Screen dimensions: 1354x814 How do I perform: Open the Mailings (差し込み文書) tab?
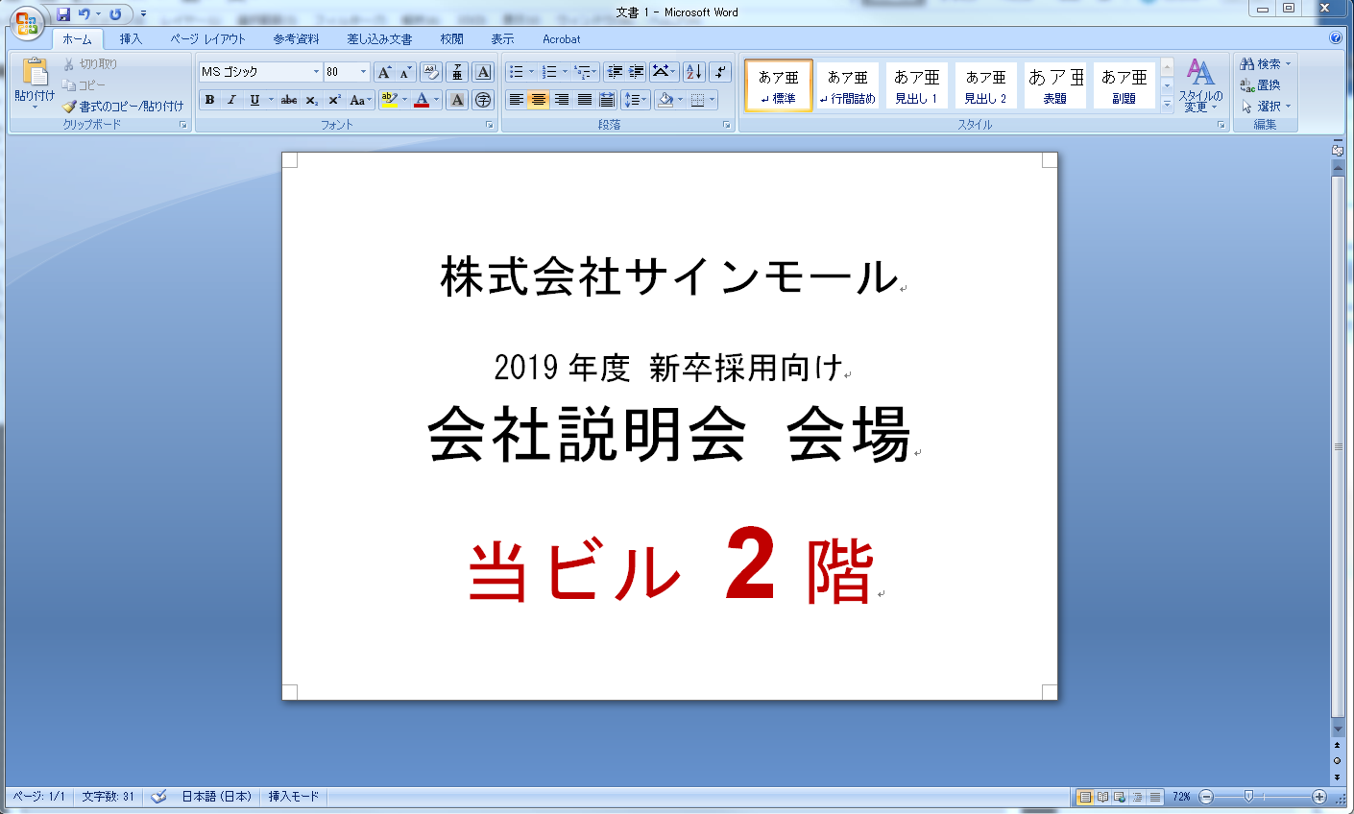pyautogui.click(x=379, y=39)
